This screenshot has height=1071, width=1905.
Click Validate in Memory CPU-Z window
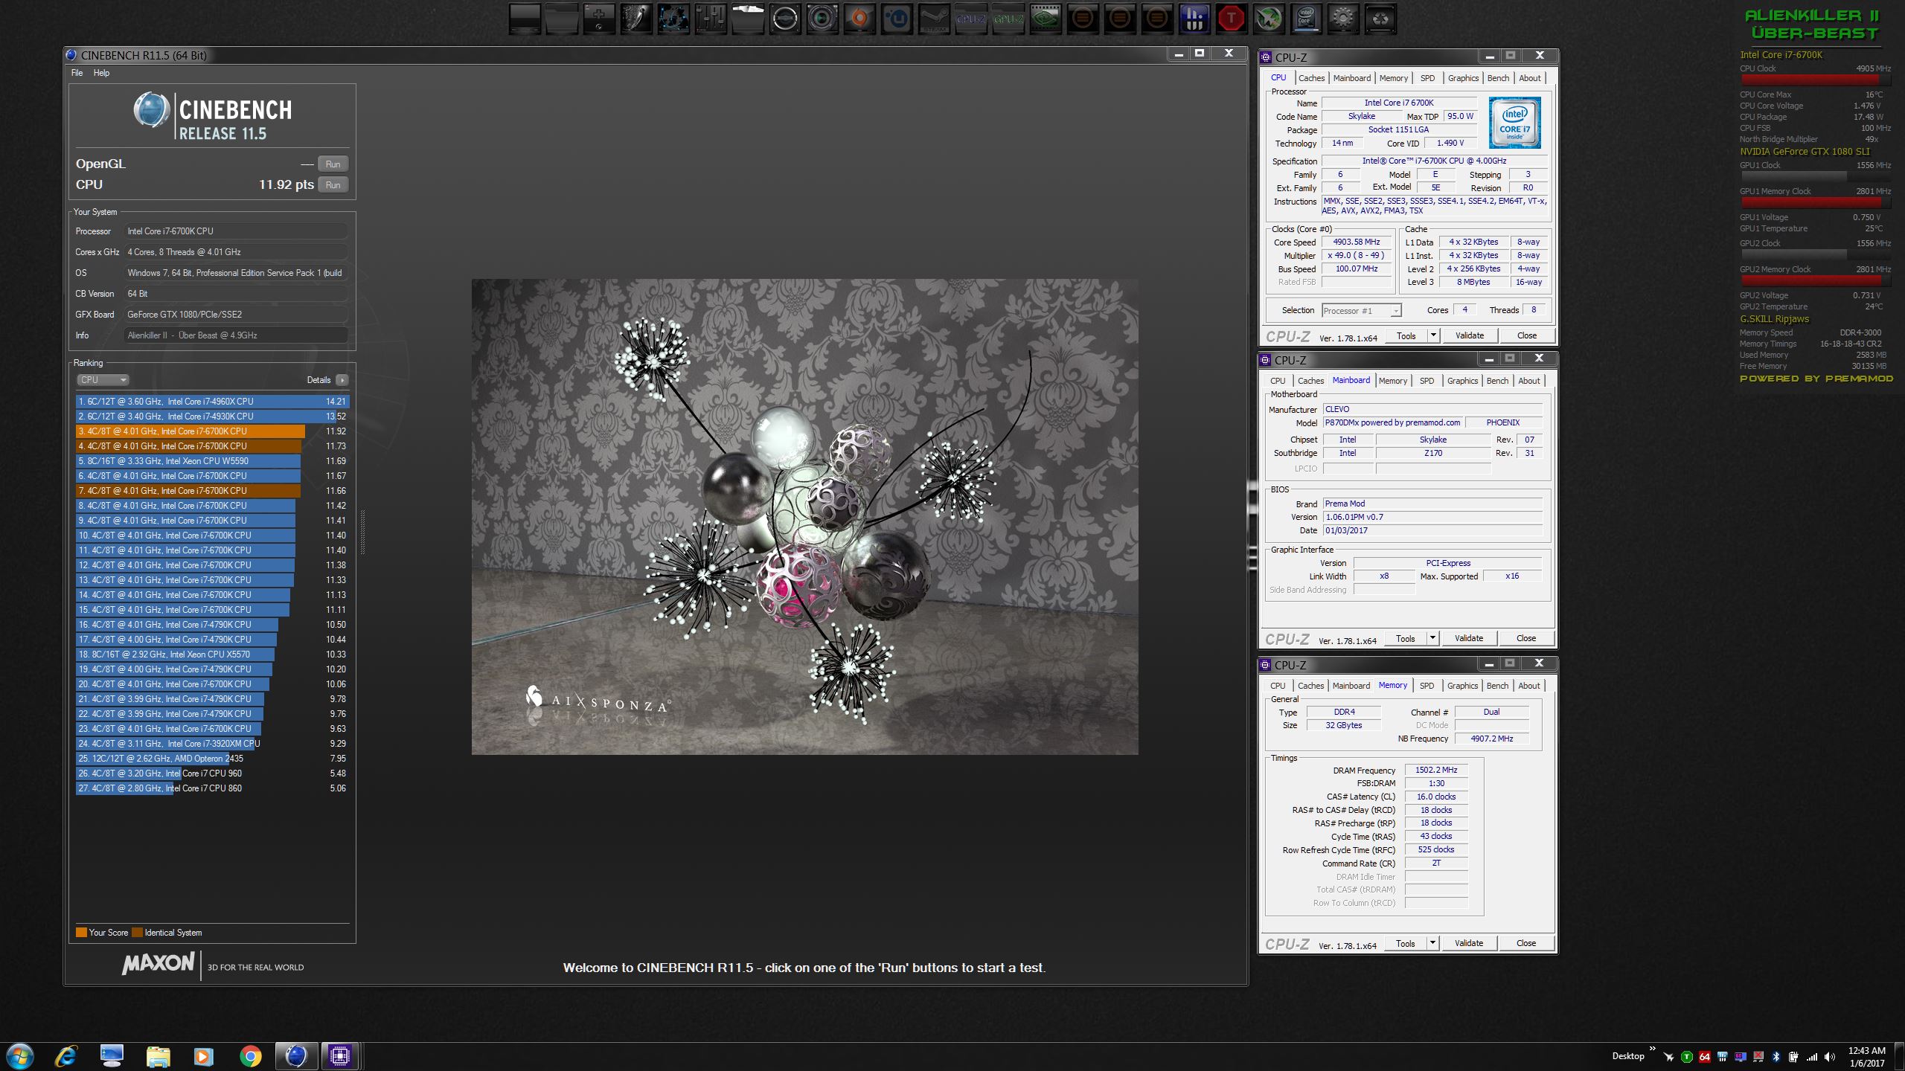pos(1469,943)
